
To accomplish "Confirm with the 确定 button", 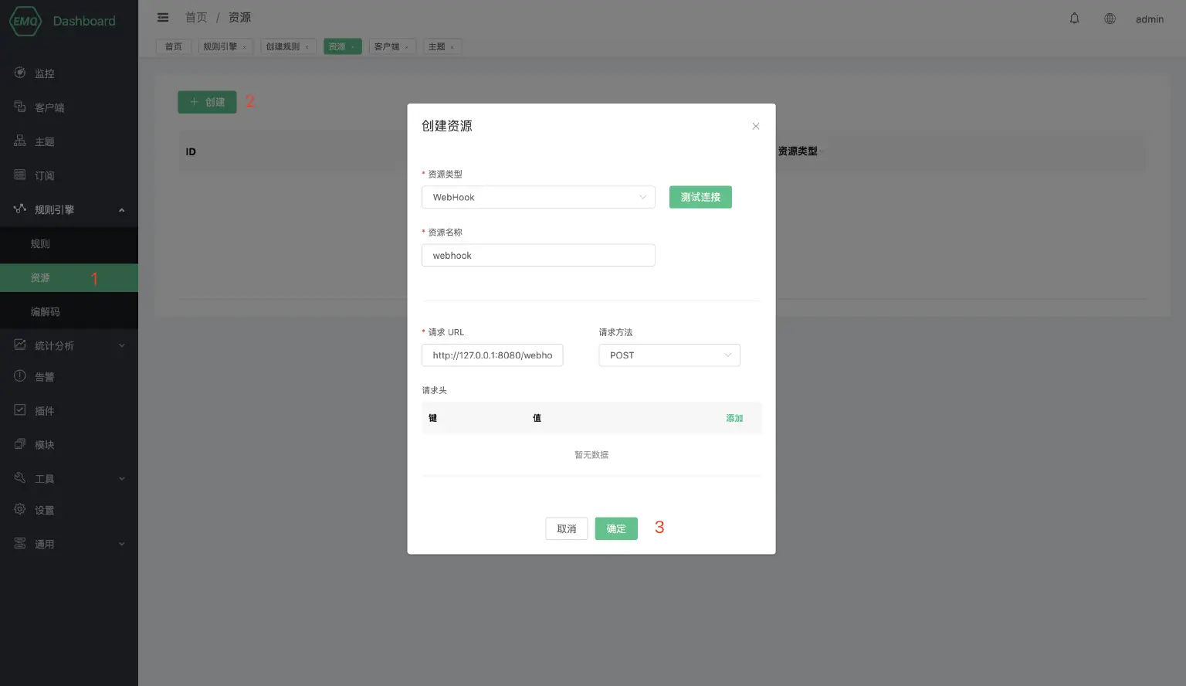I will (x=615, y=528).
